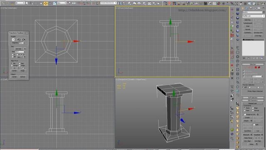Image resolution: width=266 pixels, height=150 pixels.
Task: Click Center button under Object section
Action: point(15,77)
